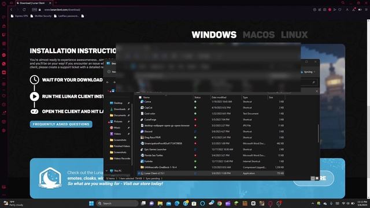This screenshot has width=370, height=208.
Task: Reload the Lunar Client download page
Action: [x=24, y=10]
